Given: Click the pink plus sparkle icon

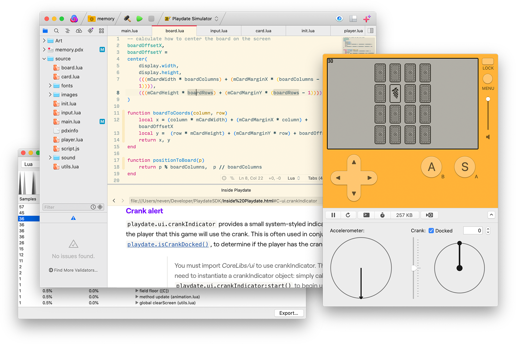Looking at the screenshot, I should tap(367, 19).
